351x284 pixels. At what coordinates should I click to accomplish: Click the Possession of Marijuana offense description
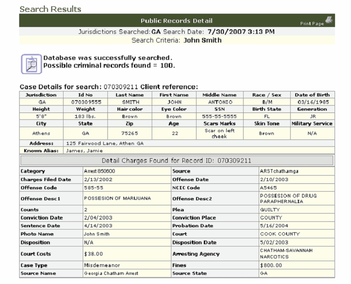(117, 198)
